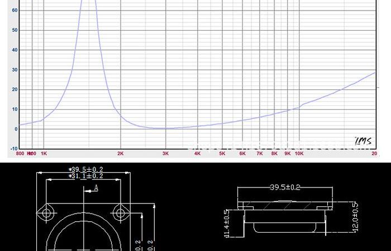Click the 1K frequency axis label
Viewport: 391px width, 251px height.
pos(44,153)
